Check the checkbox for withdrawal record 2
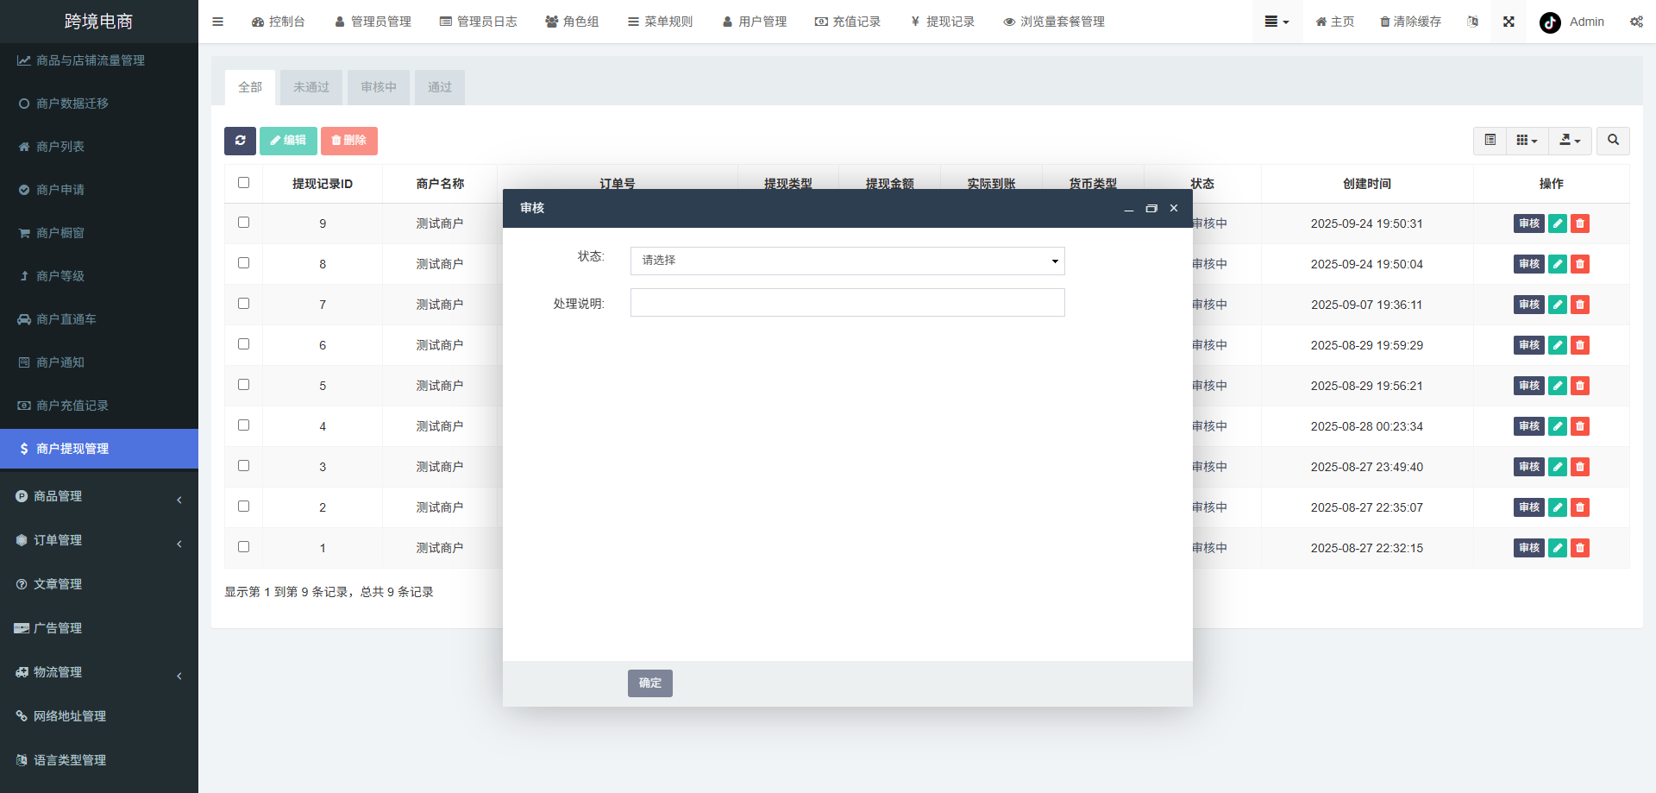Screen dimensions: 1656x793 (243, 507)
